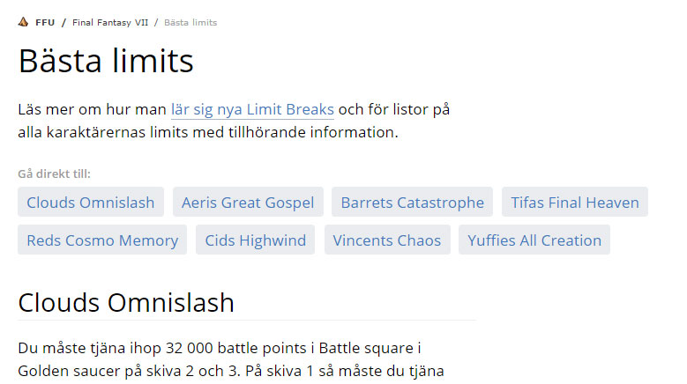Open the Reds Cosmo Memory shortcut
The width and height of the screenshot is (687, 384).
coord(102,240)
